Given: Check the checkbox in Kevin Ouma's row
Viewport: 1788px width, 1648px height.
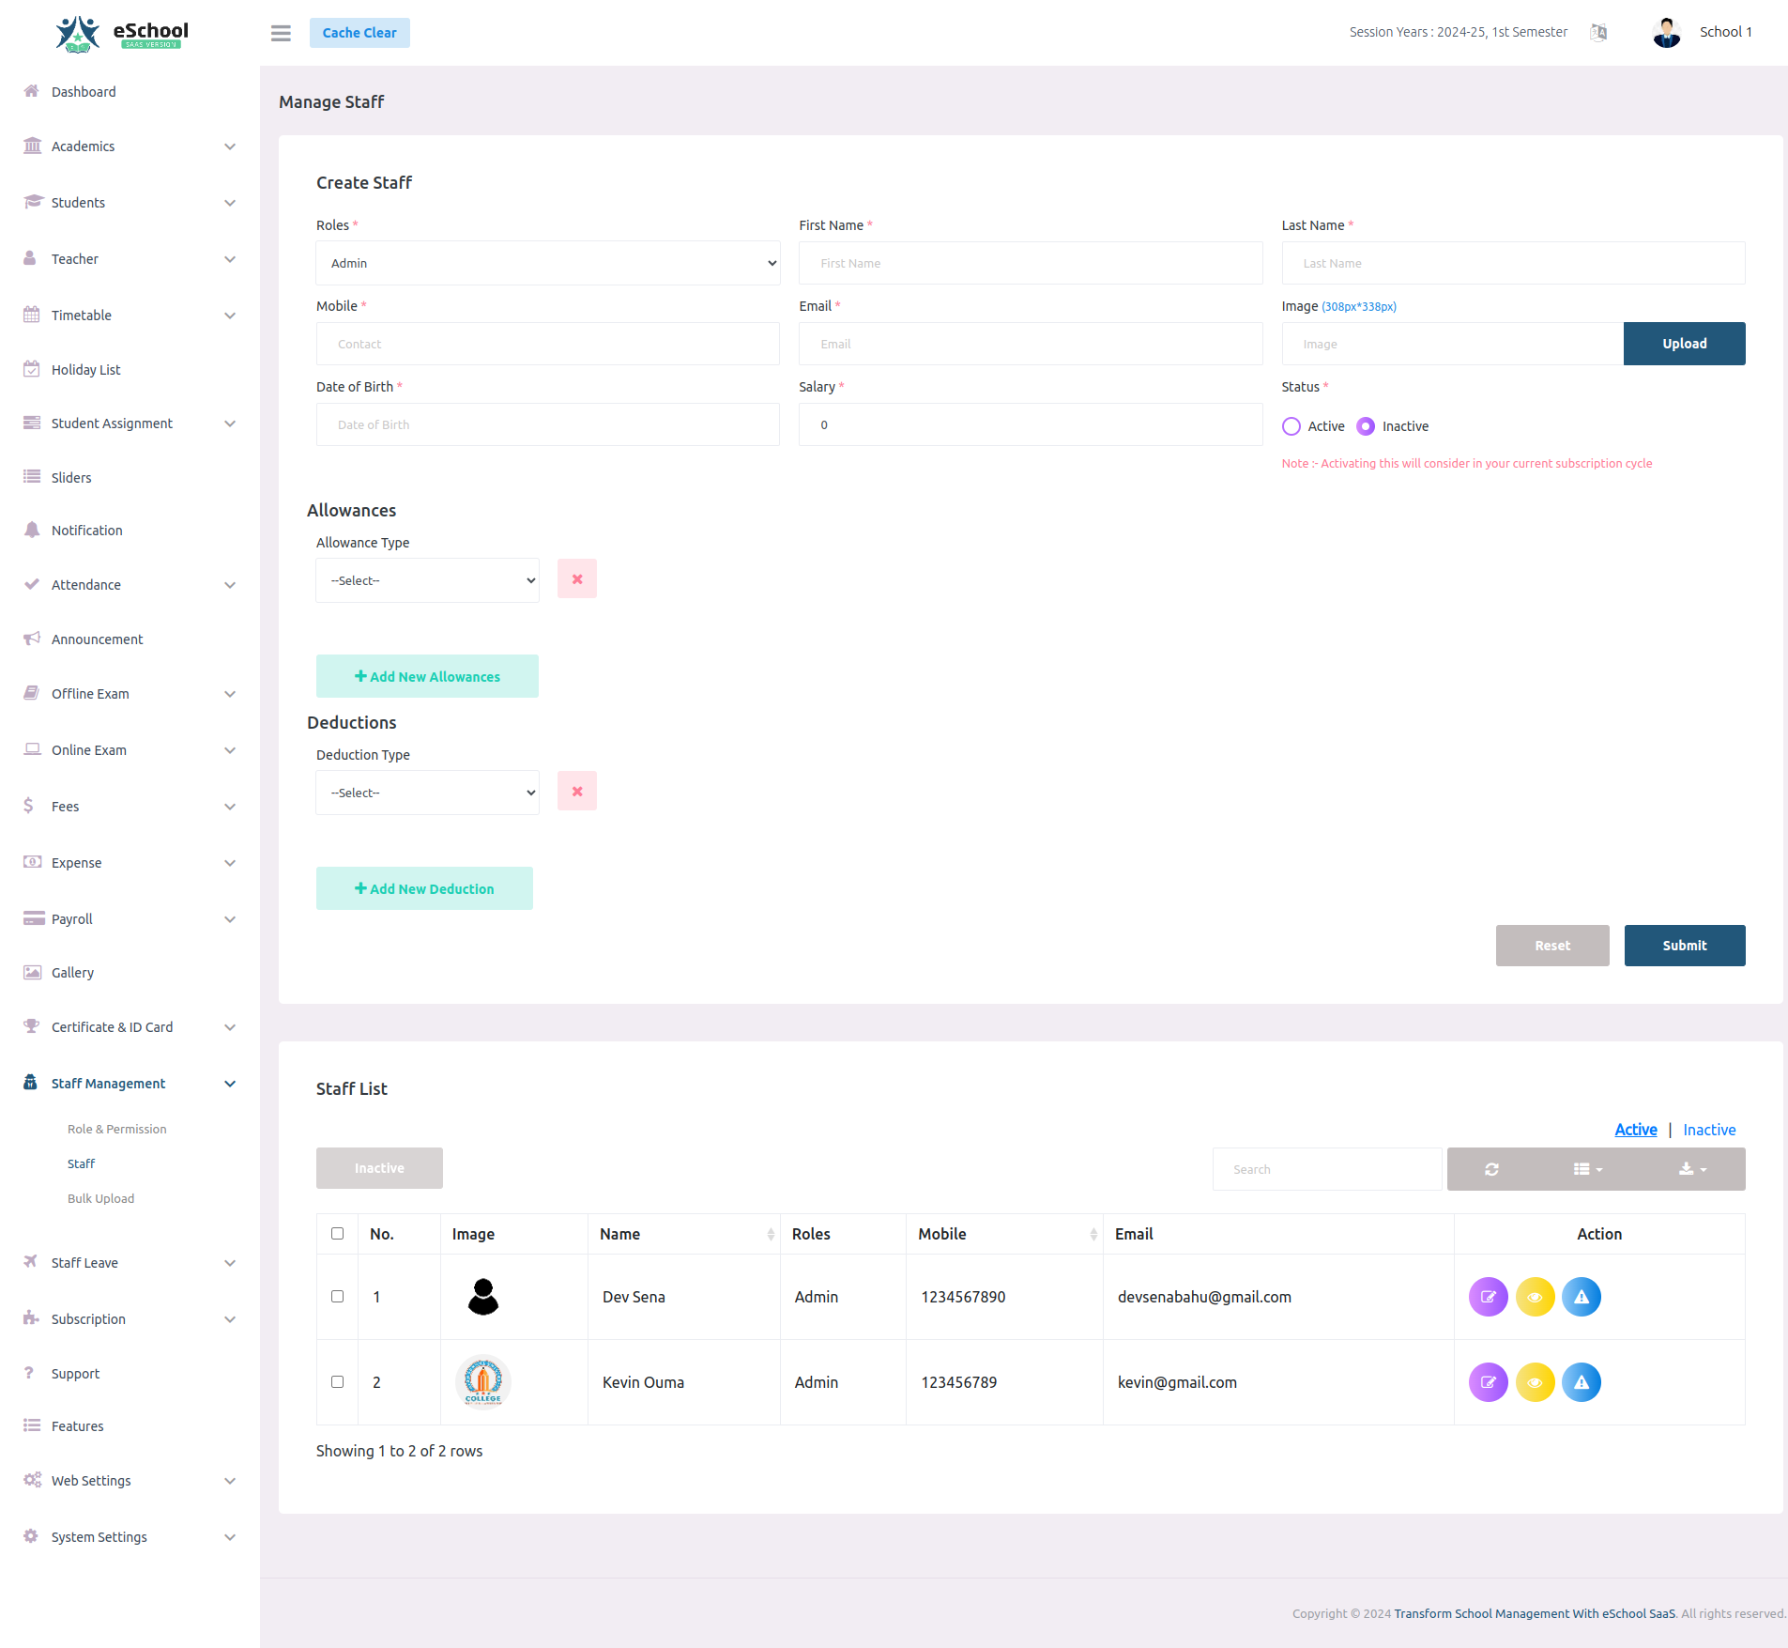Looking at the screenshot, I should [x=338, y=1381].
